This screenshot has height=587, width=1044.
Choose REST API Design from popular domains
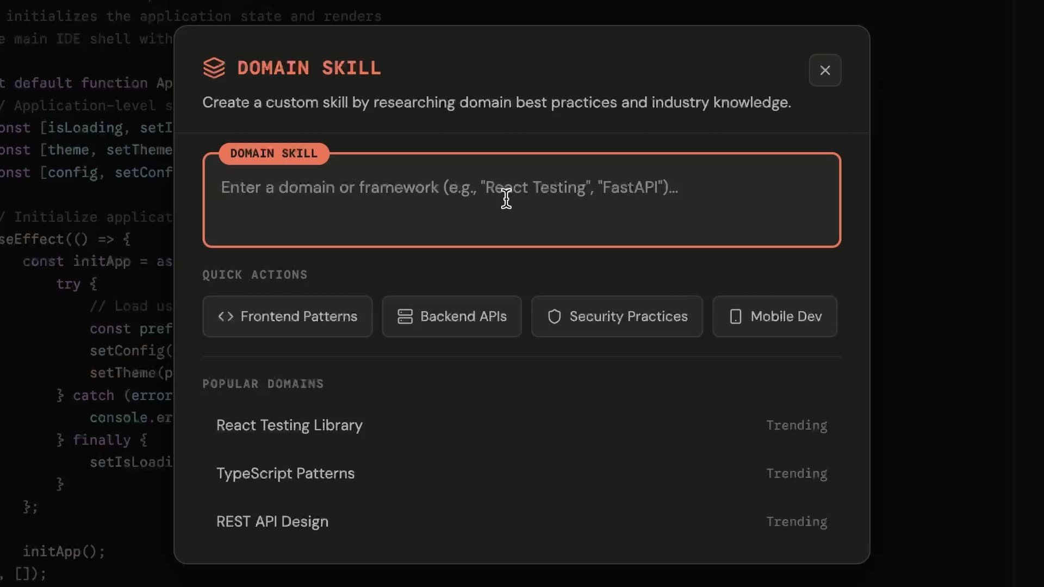[521, 522]
